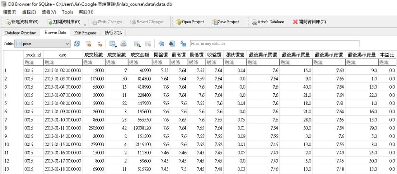Insert a new record in table
Screen dimensions: 397x174
click(x=137, y=44)
